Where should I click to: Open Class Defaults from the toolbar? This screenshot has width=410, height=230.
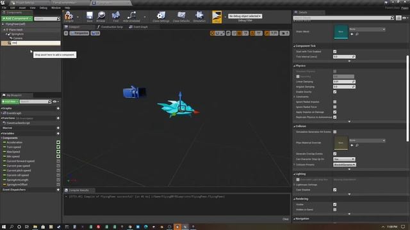click(x=181, y=17)
